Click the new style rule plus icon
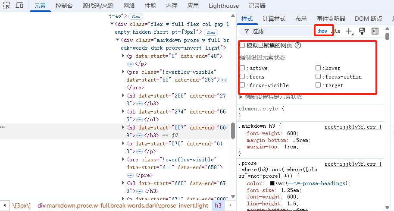This screenshot has width=394, height=211. tap(349, 31)
